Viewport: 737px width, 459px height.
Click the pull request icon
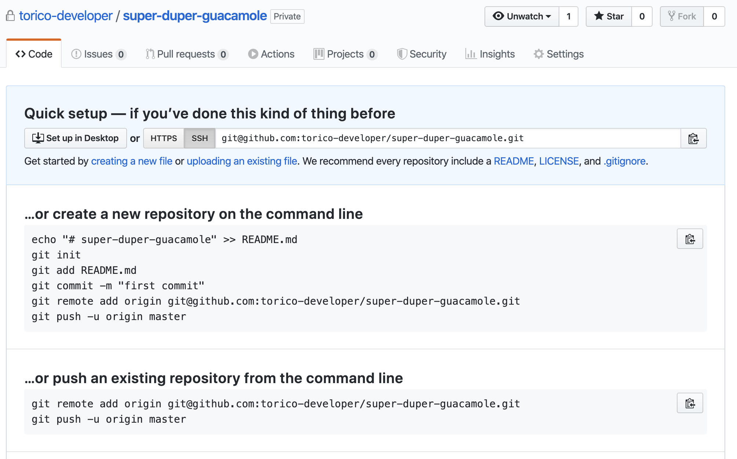[150, 54]
